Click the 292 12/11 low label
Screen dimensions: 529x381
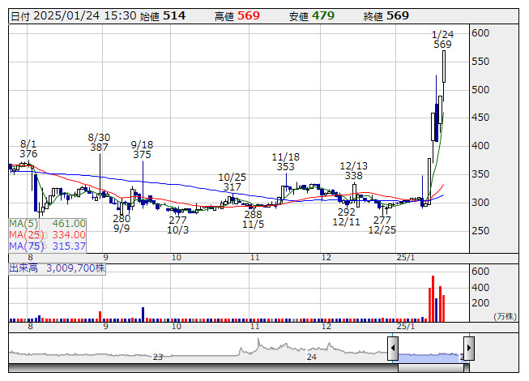[346, 217]
